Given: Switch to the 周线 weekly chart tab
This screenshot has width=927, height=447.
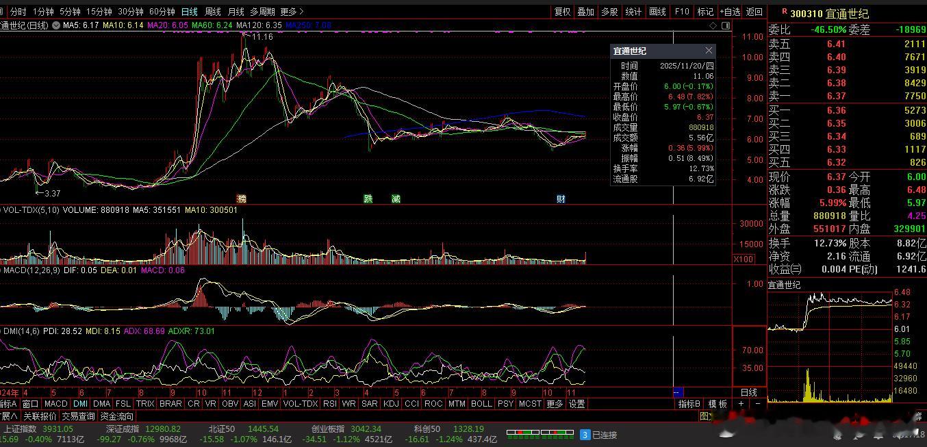Looking at the screenshot, I should (x=213, y=12).
